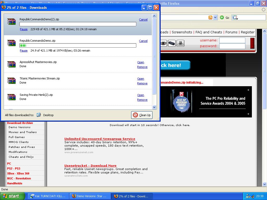267x200 pixels.
Task: Open Modifications sidebar item
Action: [x=18, y=152]
